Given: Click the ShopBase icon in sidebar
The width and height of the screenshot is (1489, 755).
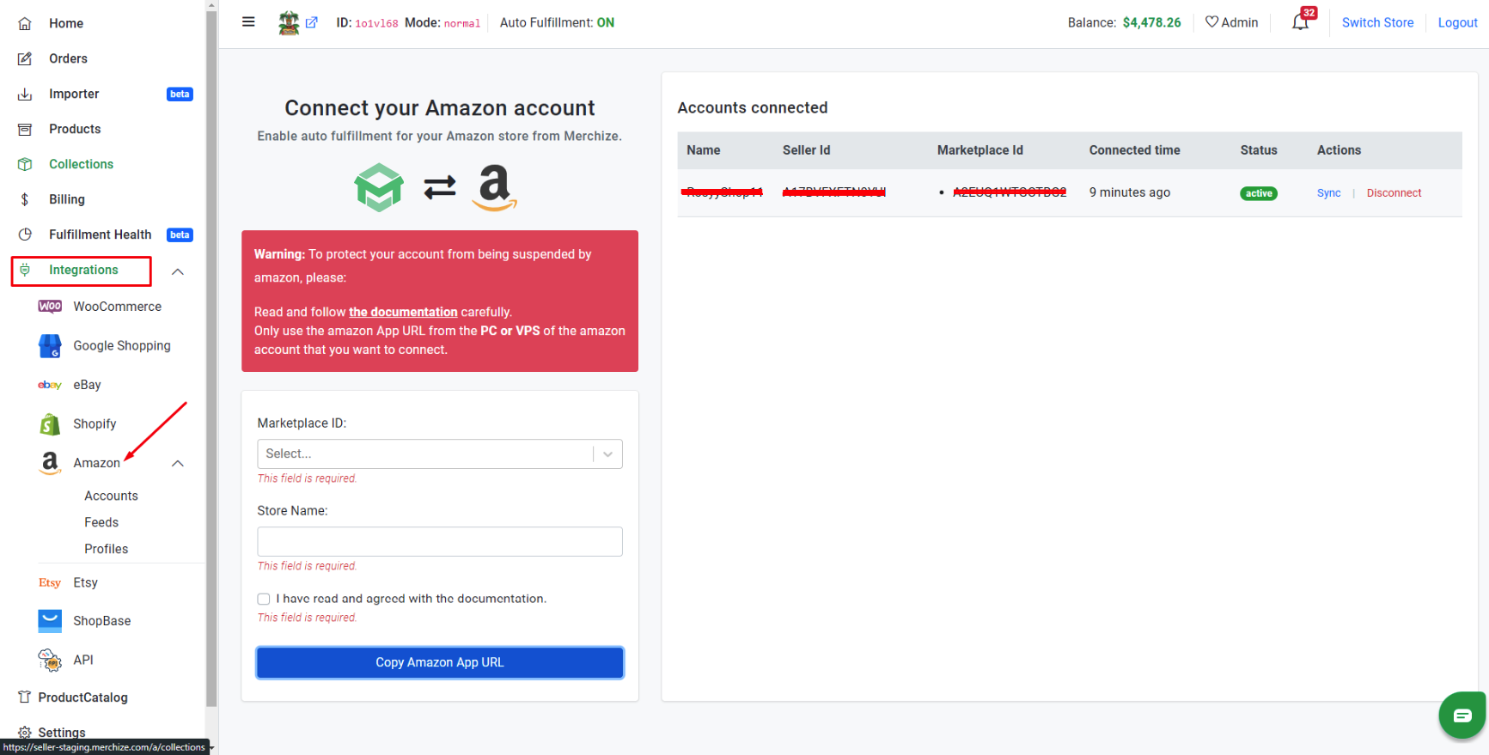Looking at the screenshot, I should pyautogui.click(x=50, y=621).
